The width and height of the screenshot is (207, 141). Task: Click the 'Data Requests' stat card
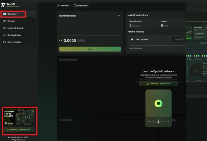[143, 23]
